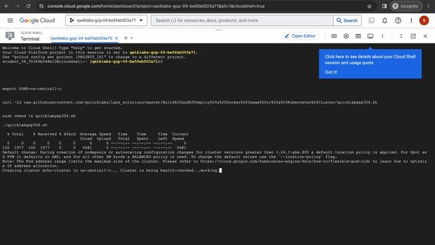This screenshot has width=435, height=245.
Task: Click the "Default change:" nodepools warning text
Action: [x=215, y=154]
